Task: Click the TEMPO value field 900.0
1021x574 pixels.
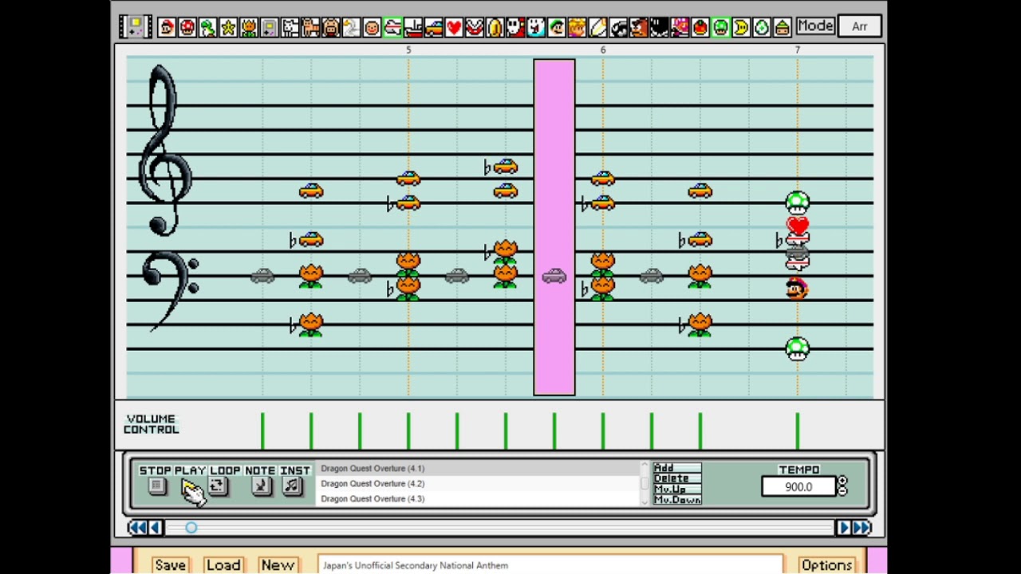Action: (798, 486)
